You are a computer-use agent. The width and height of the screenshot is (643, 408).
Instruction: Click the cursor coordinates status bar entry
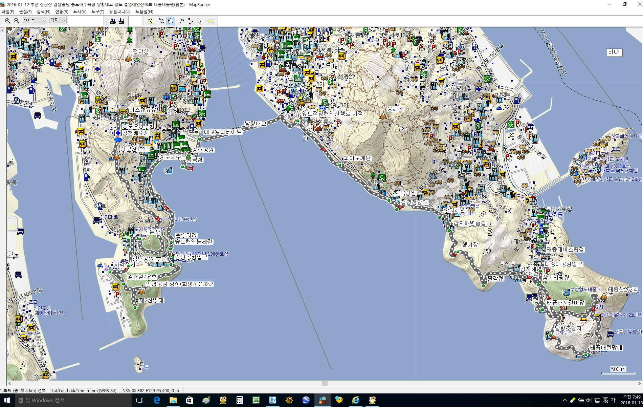tap(151, 390)
